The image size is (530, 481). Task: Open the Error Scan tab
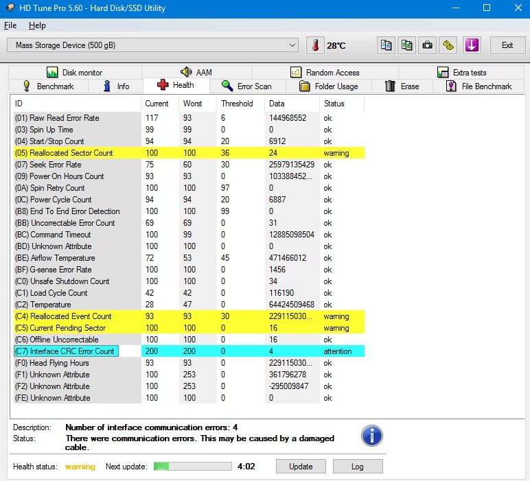click(x=247, y=86)
